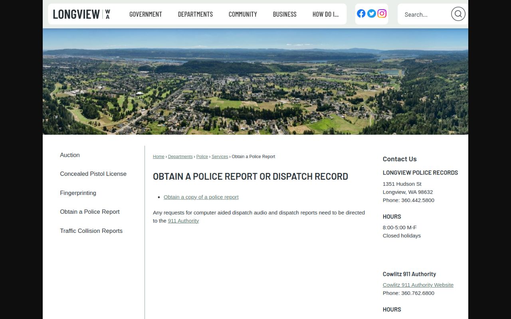Focus the Search text field
Screen dimensions: 511x319
[426, 14]
